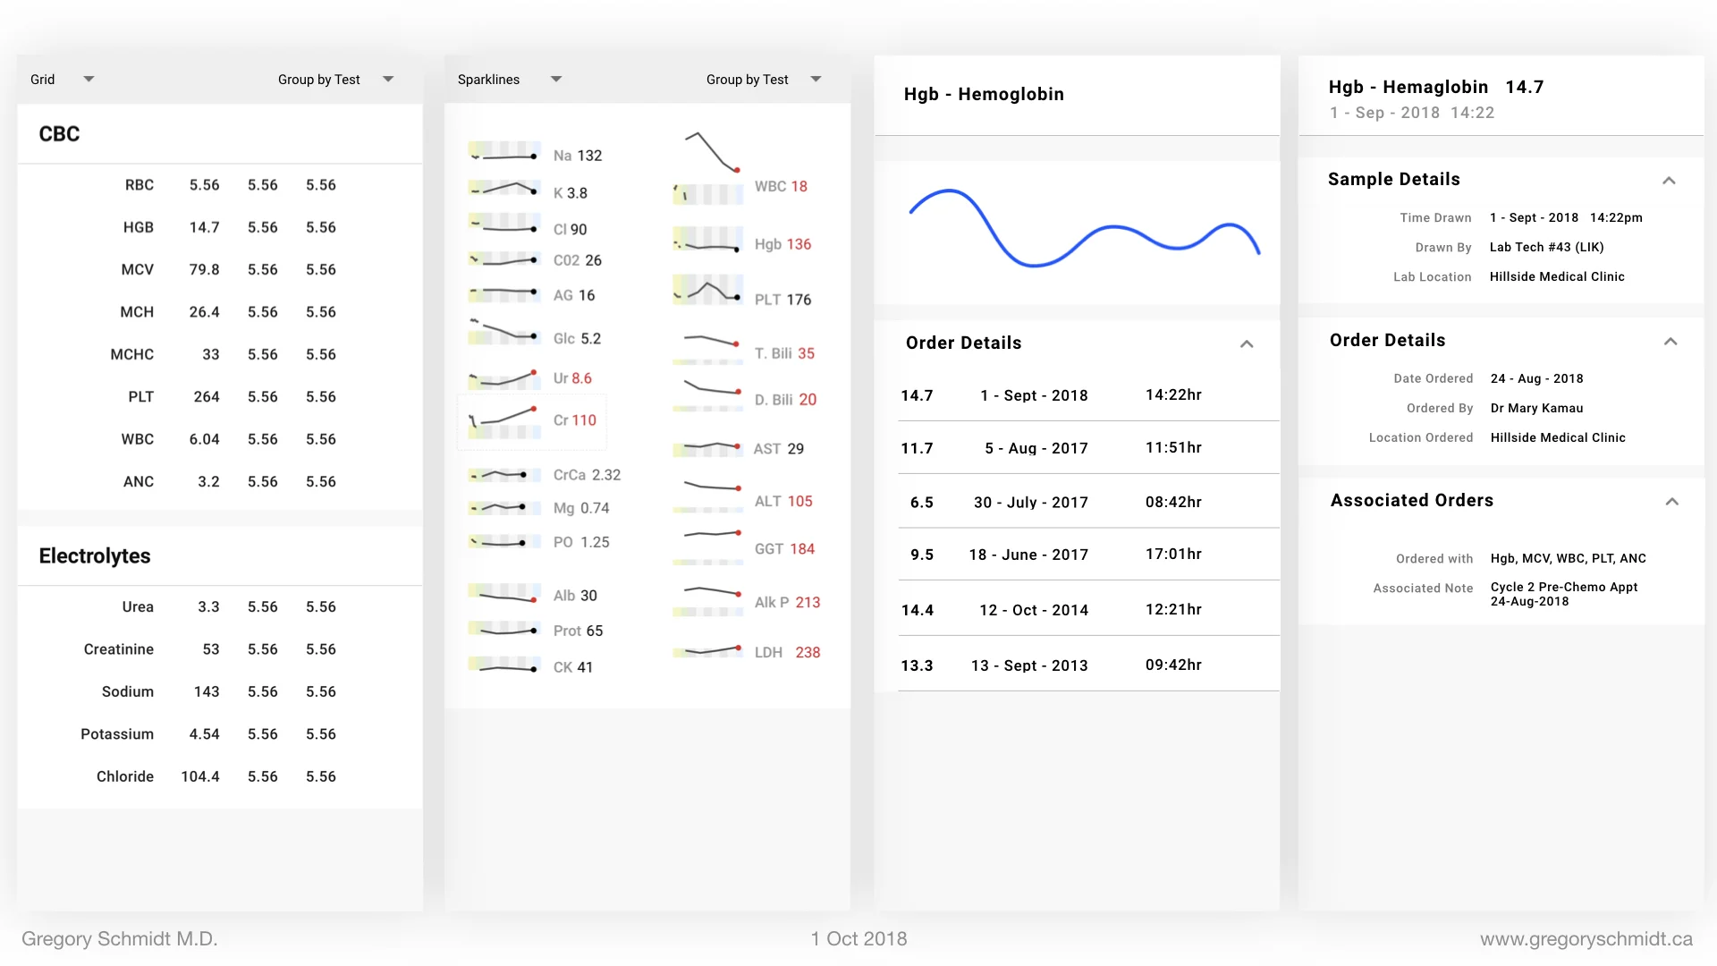Screen dimensions: 1717x966
Task: Collapse the Sample Details section
Action: 1669,180
